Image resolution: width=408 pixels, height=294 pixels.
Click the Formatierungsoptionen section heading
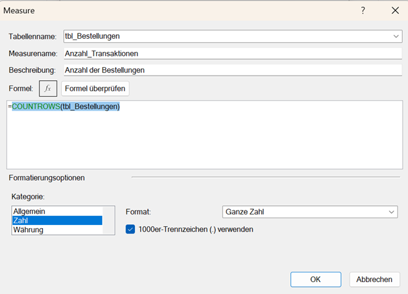pos(47,178)
